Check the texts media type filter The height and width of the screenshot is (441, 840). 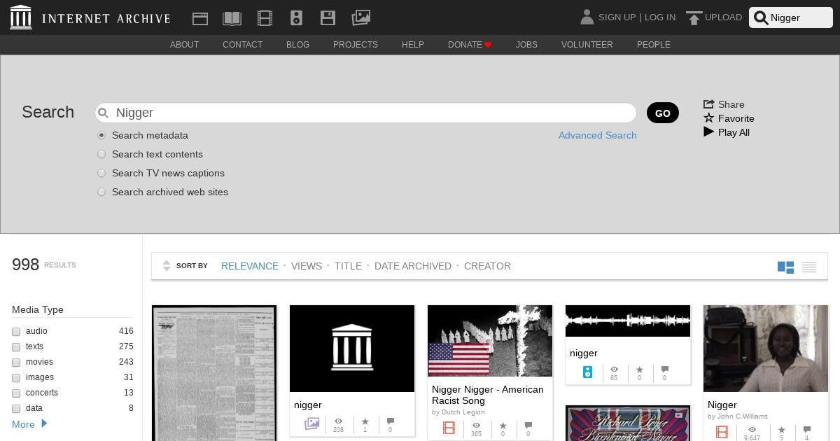point(16,347)
